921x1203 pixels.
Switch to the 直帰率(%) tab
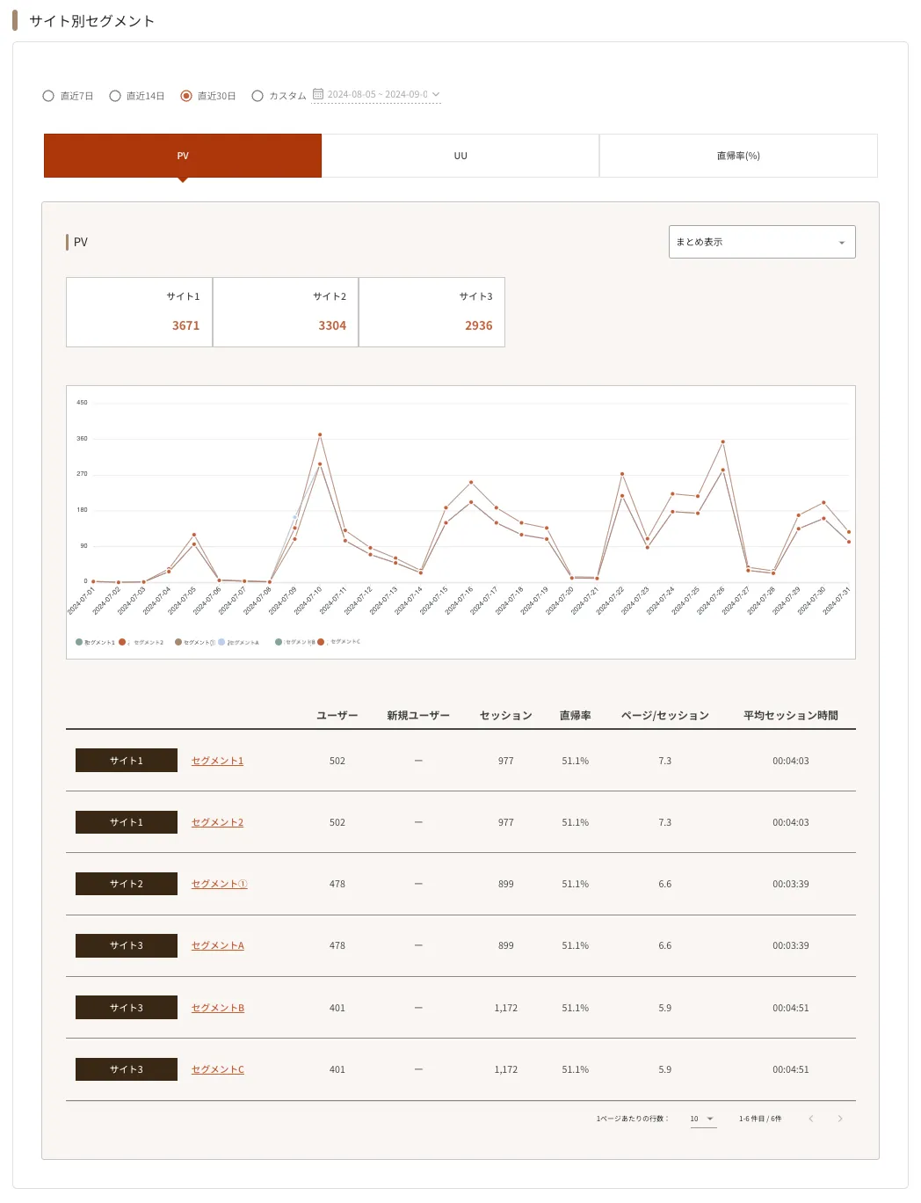coord(738,156)
